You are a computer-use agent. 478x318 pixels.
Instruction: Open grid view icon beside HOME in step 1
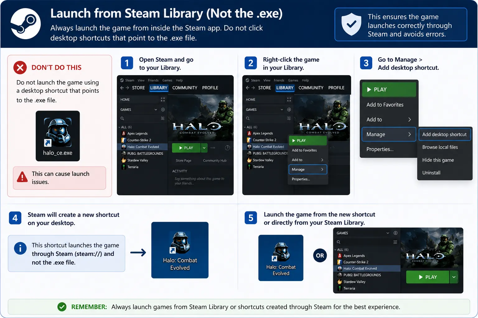(163, 99)
